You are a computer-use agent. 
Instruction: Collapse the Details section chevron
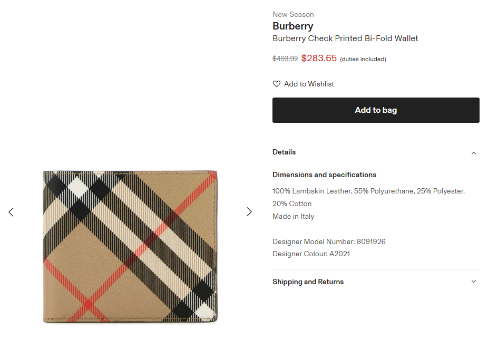pyautogui.click(x=473, y=153)
